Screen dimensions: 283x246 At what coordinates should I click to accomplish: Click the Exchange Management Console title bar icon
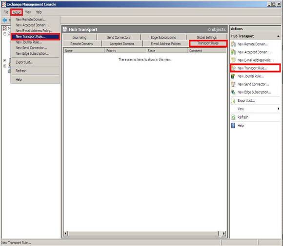pyautogui.click(x=3, y=4)
